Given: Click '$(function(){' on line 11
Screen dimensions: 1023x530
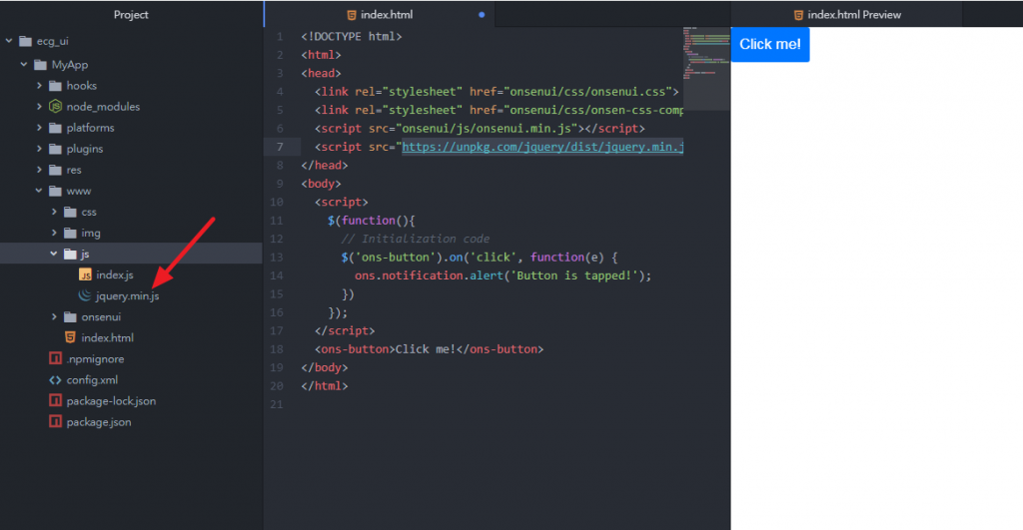Looking at the screenshot, I should tap(372, 221).
